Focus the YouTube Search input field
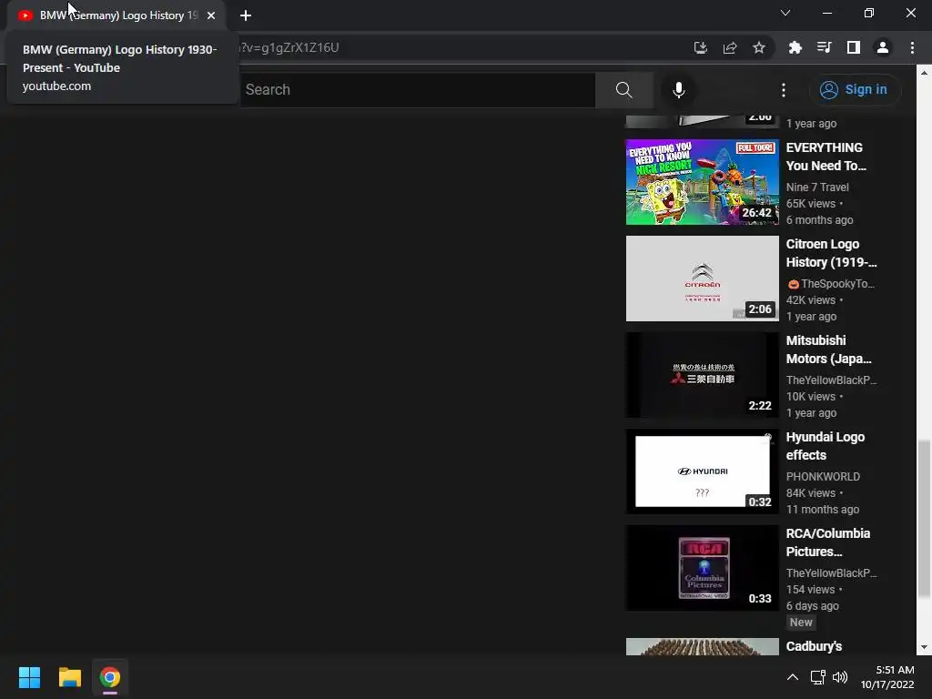932x699 pixels. click(x=417, y=90)
